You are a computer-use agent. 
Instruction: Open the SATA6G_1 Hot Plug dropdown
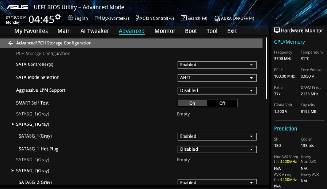(217, 149)
